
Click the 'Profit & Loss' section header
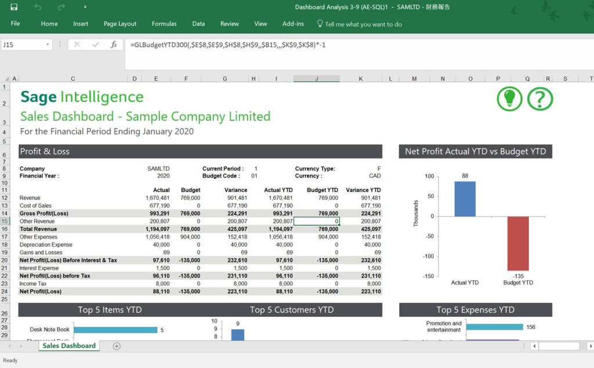pos(200,151)
